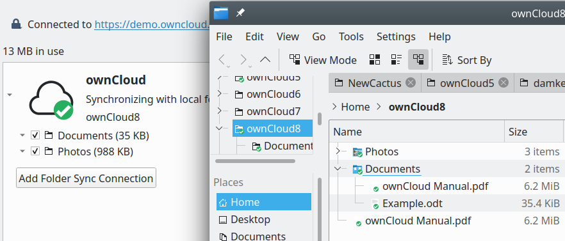Switch to compact view mode
Viewport: 565px width, 241px height.
(397, 59)
